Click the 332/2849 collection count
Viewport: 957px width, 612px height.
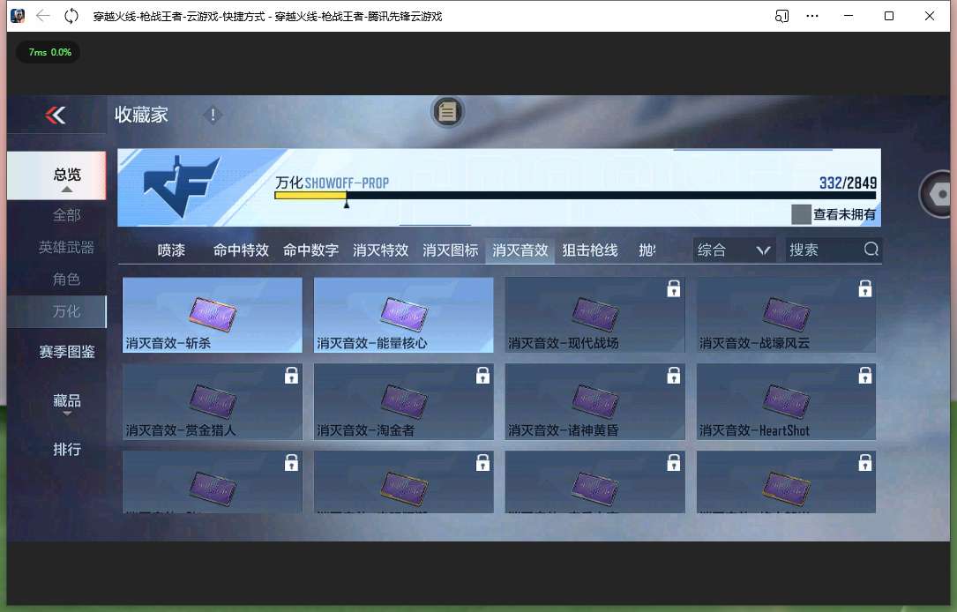(x=848, y=183)
